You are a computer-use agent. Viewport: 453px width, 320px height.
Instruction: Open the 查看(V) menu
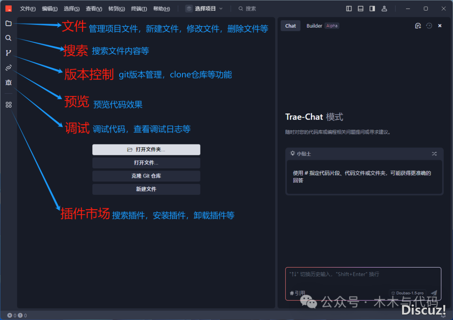pyautogui.click(x=94, y=9)
